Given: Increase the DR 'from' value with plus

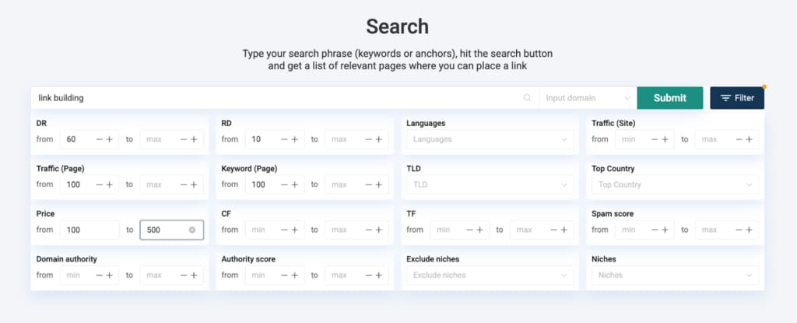Looking at the screenshot, I should tap(110, 139).
